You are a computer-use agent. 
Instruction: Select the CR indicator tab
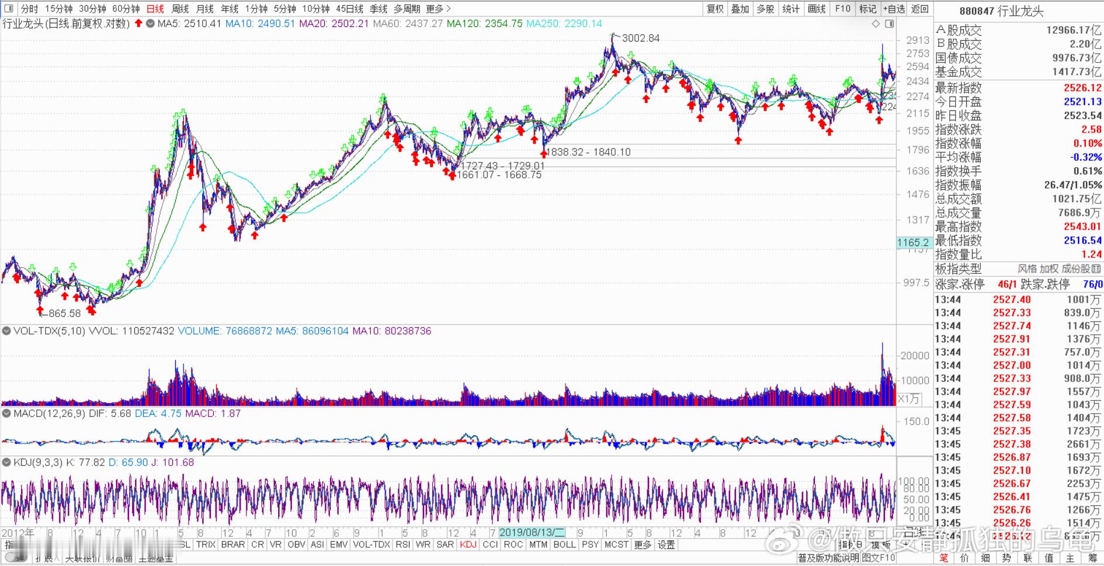tap(258, 544)
